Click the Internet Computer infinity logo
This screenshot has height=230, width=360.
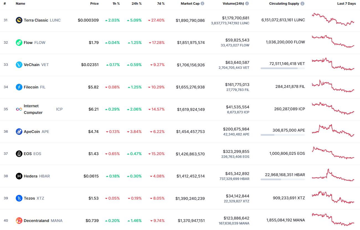pyautogui.click(x=19, y=109)
